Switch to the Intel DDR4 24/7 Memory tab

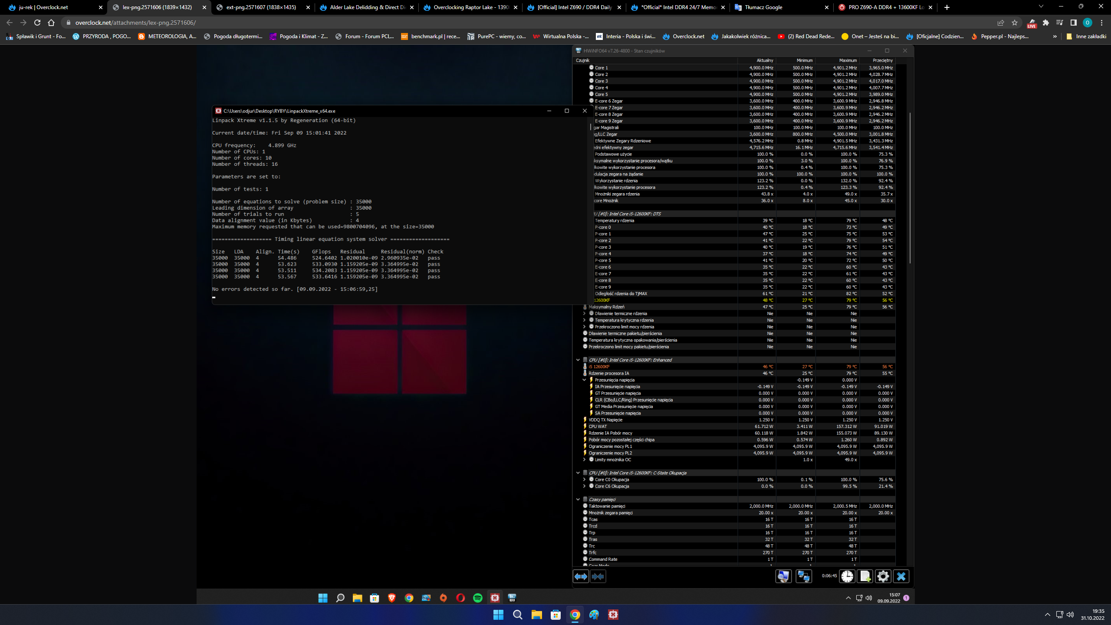(678, 7)
